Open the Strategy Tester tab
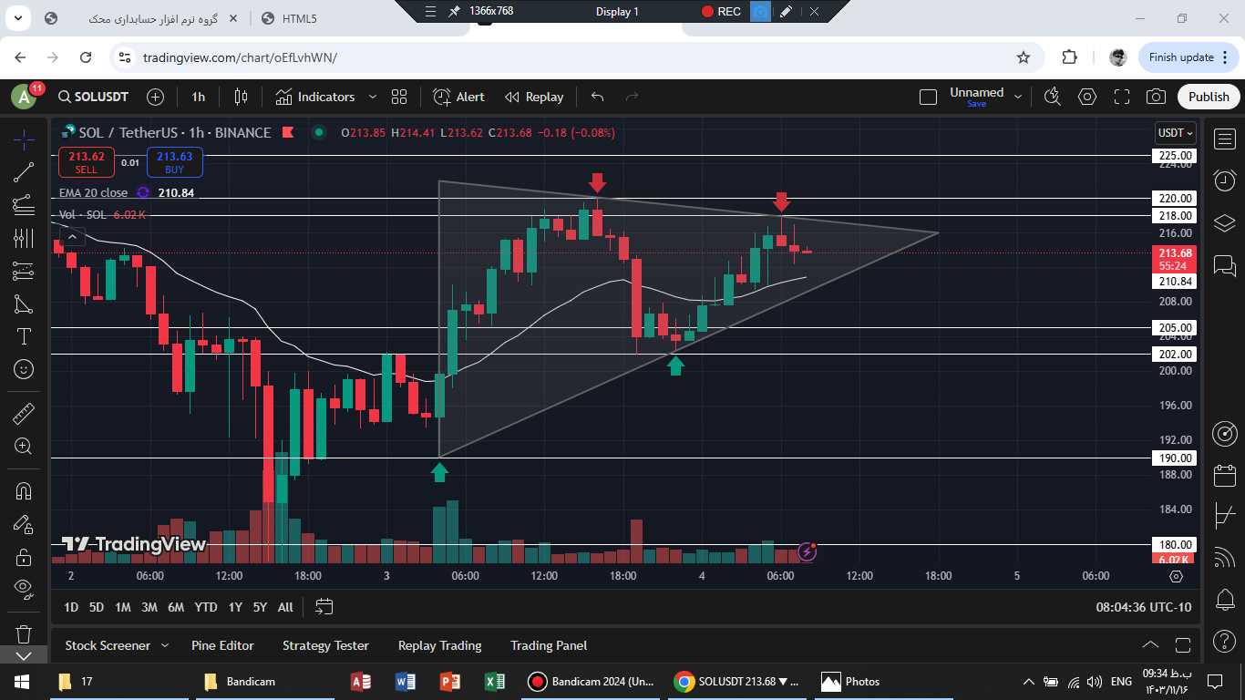The image size is (1245, 700). [325, 645]
